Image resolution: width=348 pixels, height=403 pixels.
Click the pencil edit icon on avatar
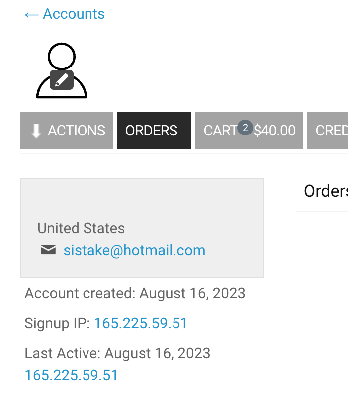tap(62, 80)
